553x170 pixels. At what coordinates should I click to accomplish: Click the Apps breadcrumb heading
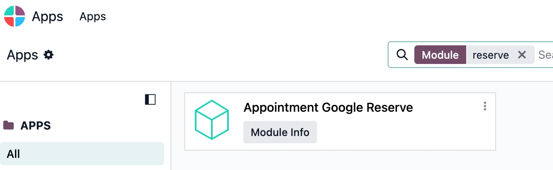(x=22, y=55)
